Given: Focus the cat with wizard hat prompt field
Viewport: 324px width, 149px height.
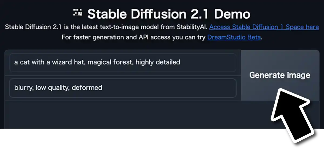Looking at the screenshot, I should 123,62.
